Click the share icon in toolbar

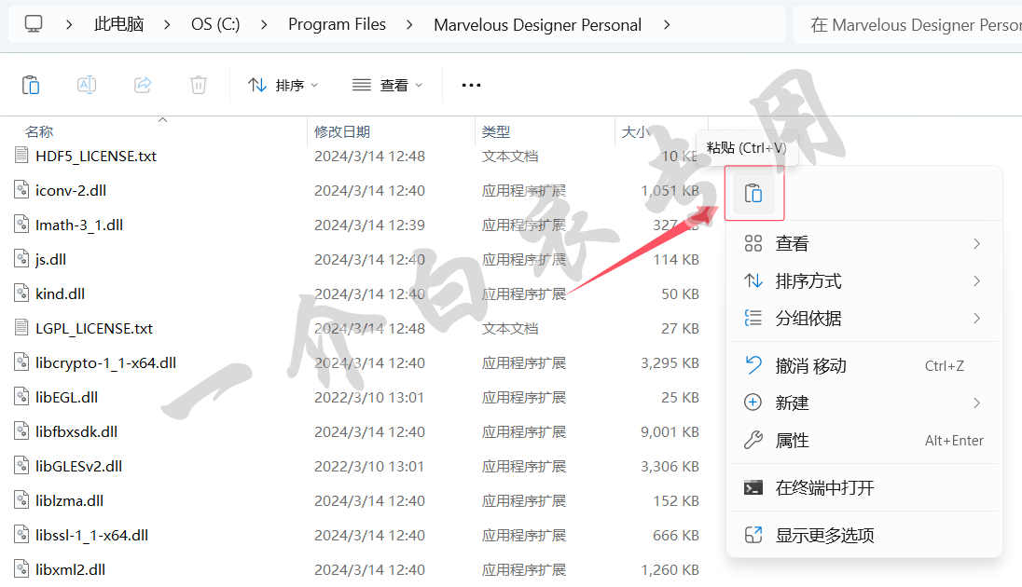(x=143, y=85)
